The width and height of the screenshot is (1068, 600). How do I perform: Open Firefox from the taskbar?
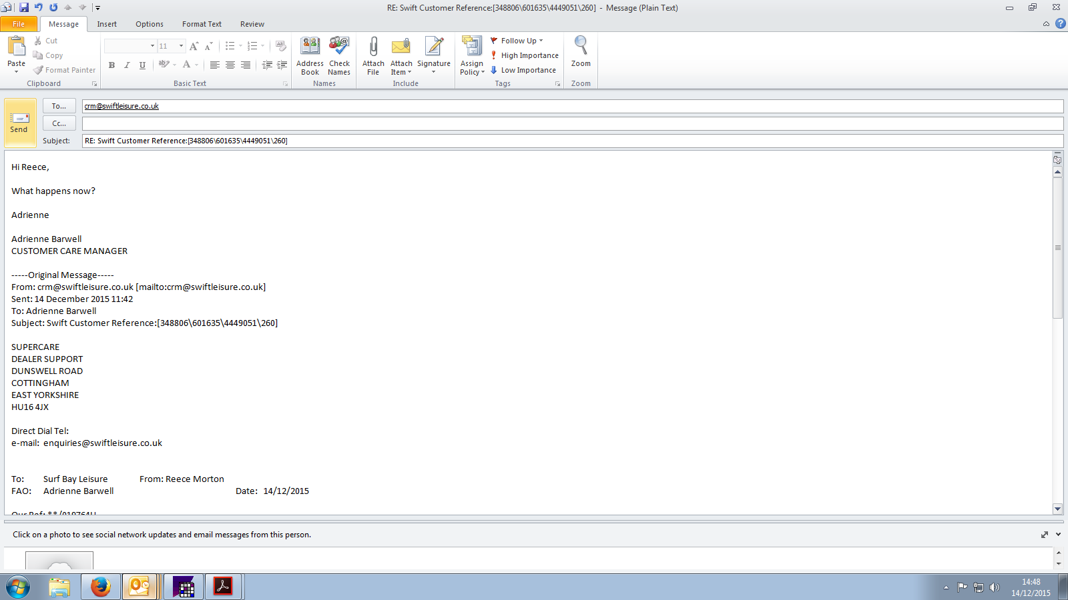(101, 587)
